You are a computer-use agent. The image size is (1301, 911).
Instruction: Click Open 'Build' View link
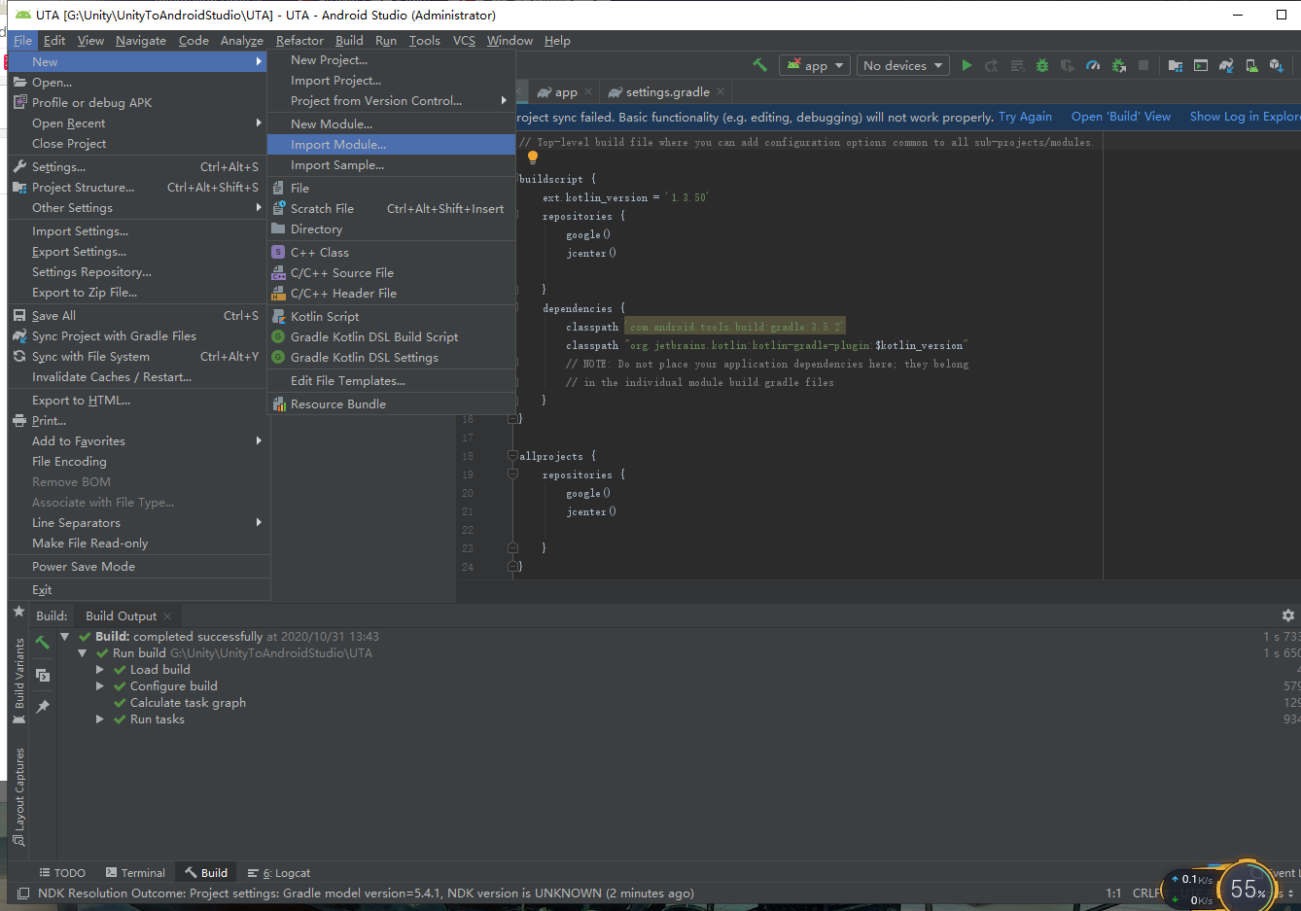point(1121,117)
